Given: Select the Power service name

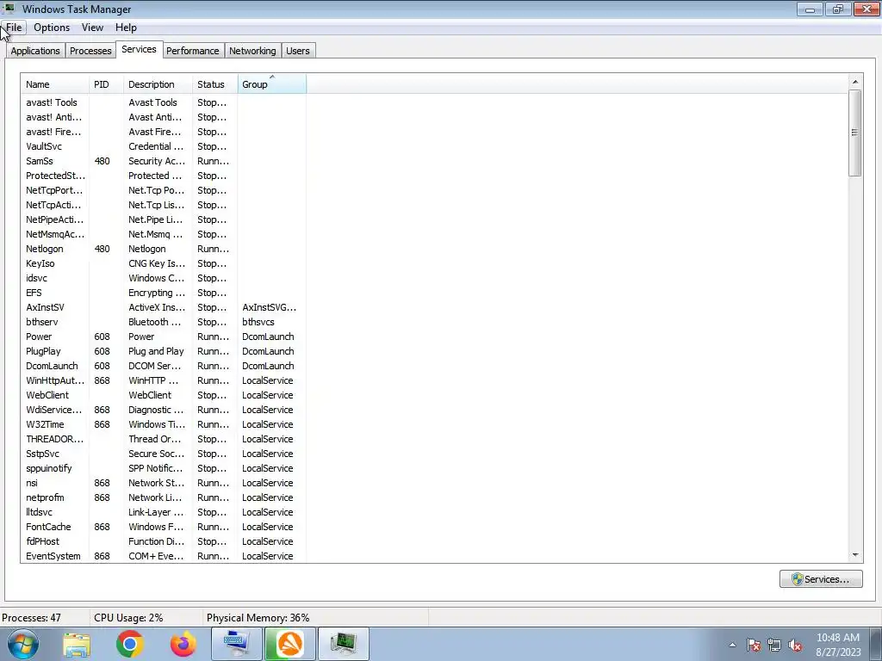Looking at the screenshot, I should pos(39,337).
